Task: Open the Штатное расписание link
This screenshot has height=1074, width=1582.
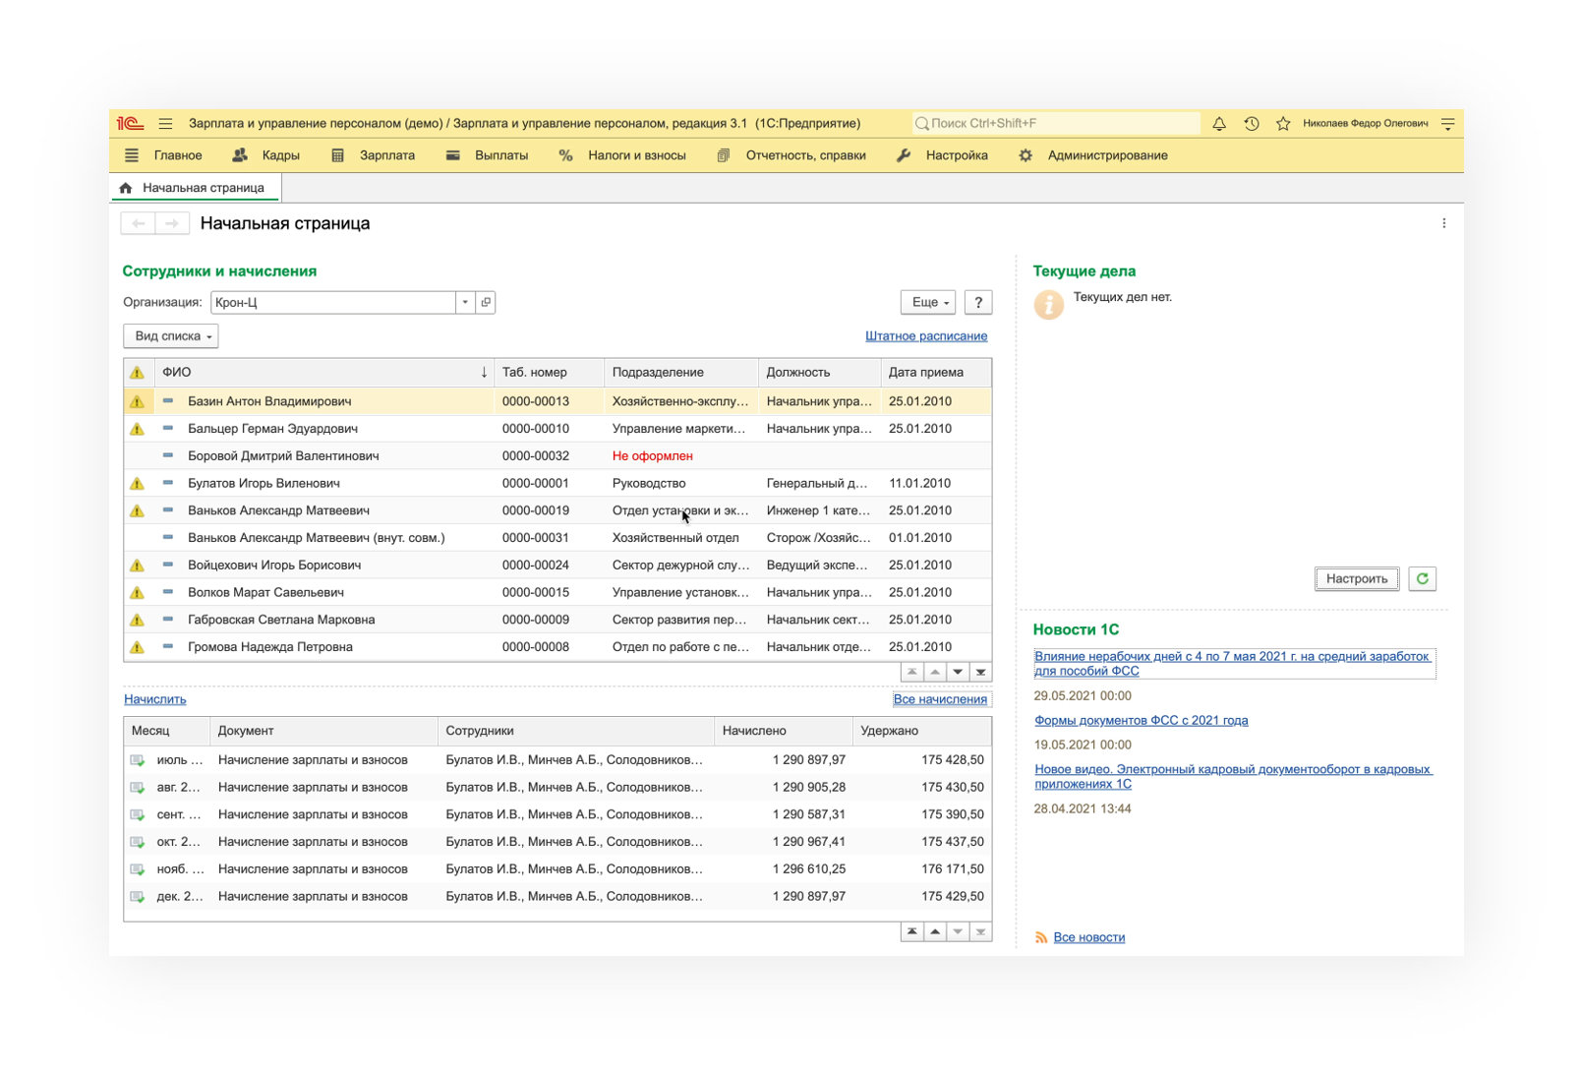Action: pos(925,336)
